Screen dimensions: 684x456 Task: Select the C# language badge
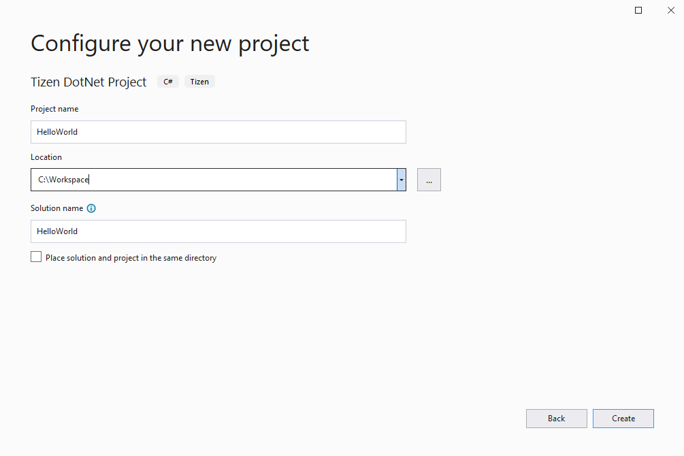[x=167, y=81]
